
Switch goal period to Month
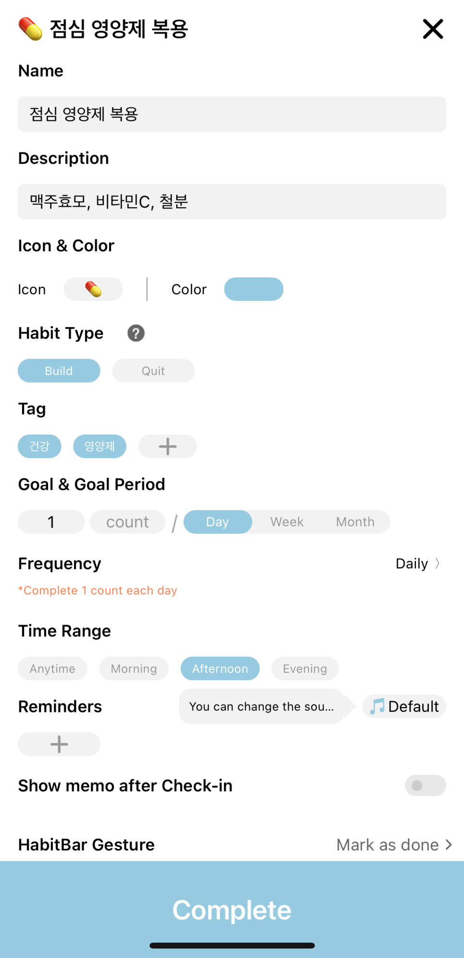pyautogui.click(x=355, y=522)
